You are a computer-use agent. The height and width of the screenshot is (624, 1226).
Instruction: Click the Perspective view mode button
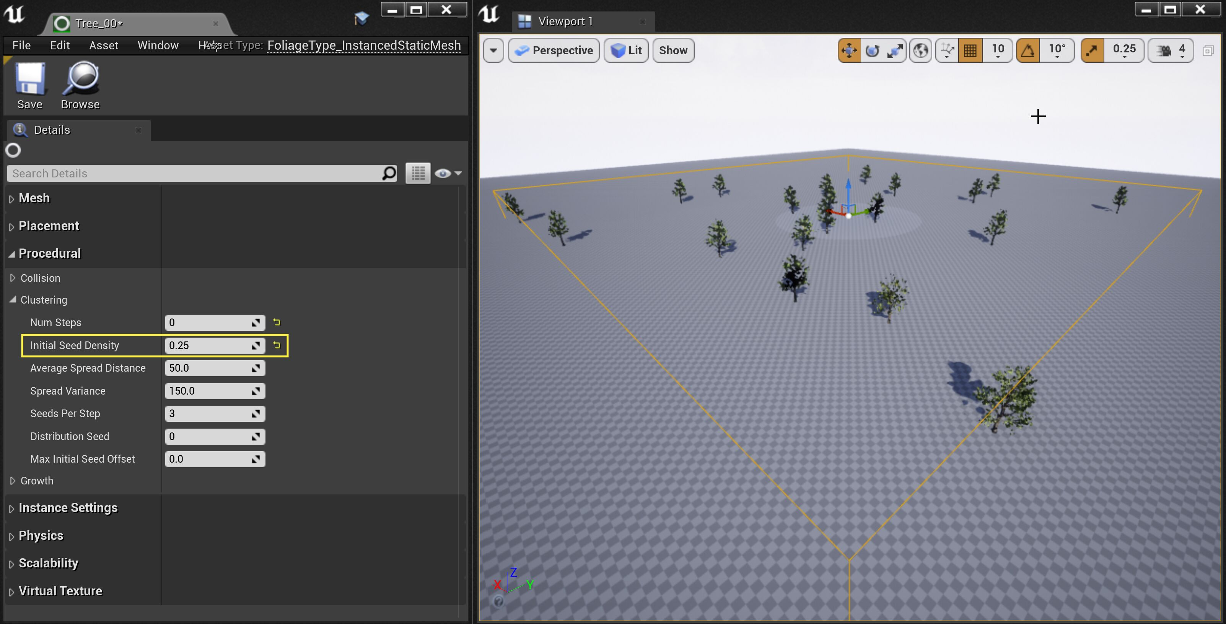pyautogui.click(x=554, y=50)
